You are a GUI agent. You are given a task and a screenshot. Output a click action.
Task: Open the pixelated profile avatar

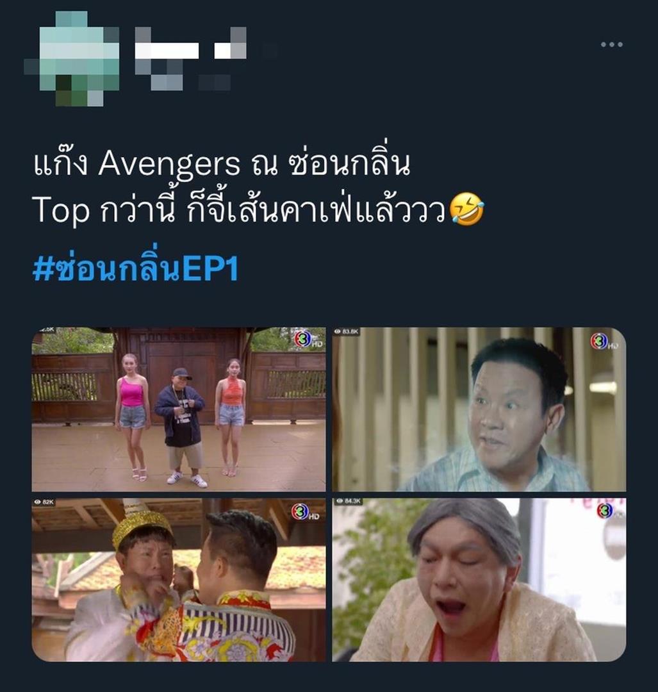[72, 59]
